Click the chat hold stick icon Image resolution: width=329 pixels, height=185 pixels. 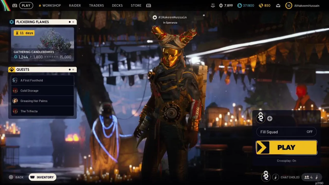coord(276,177)
